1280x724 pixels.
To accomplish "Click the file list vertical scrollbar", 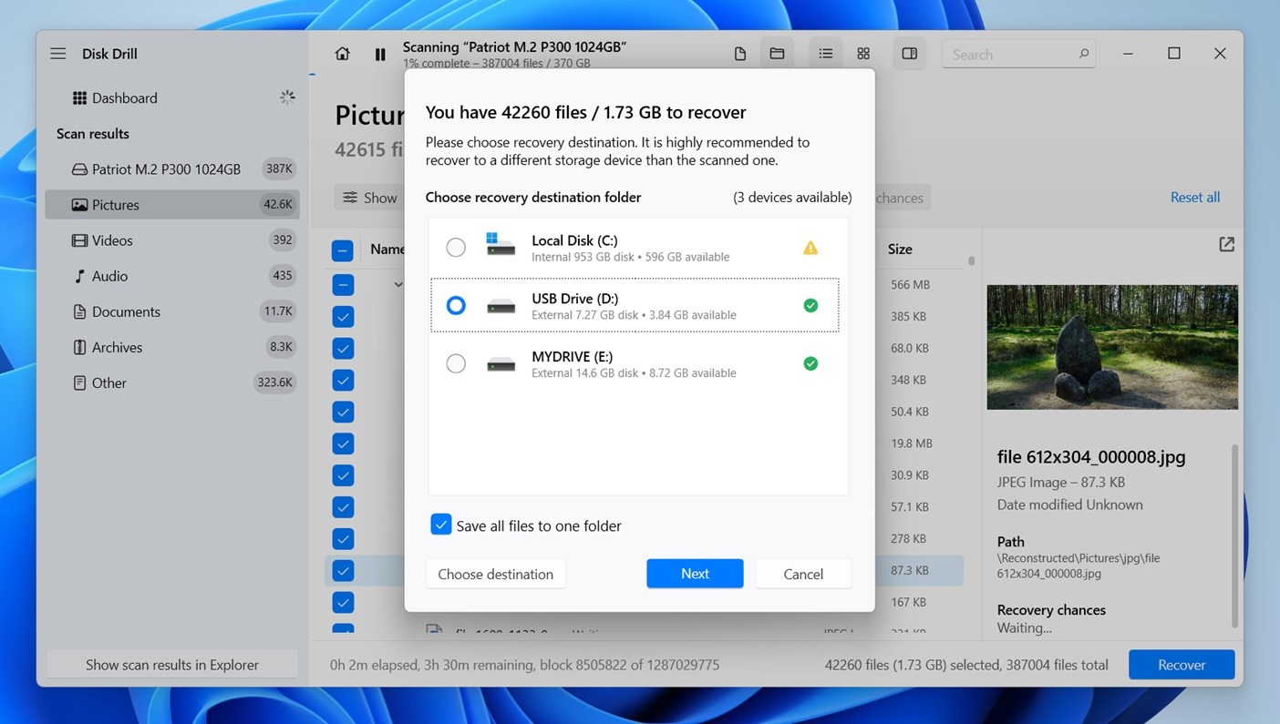I will (x=971, y=260).
